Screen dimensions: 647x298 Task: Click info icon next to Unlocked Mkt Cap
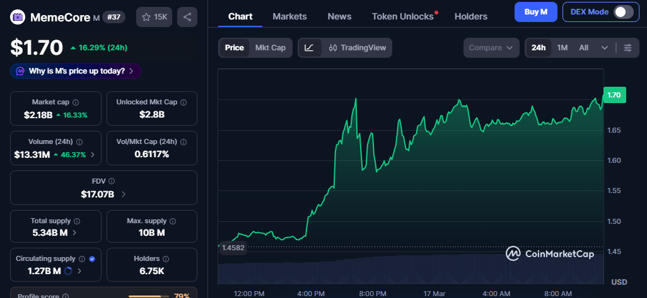coord(184,102)
